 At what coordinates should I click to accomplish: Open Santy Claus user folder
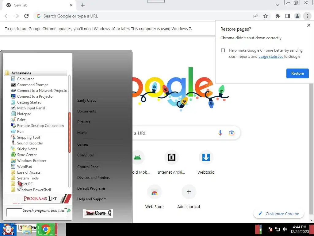(86, 100)
